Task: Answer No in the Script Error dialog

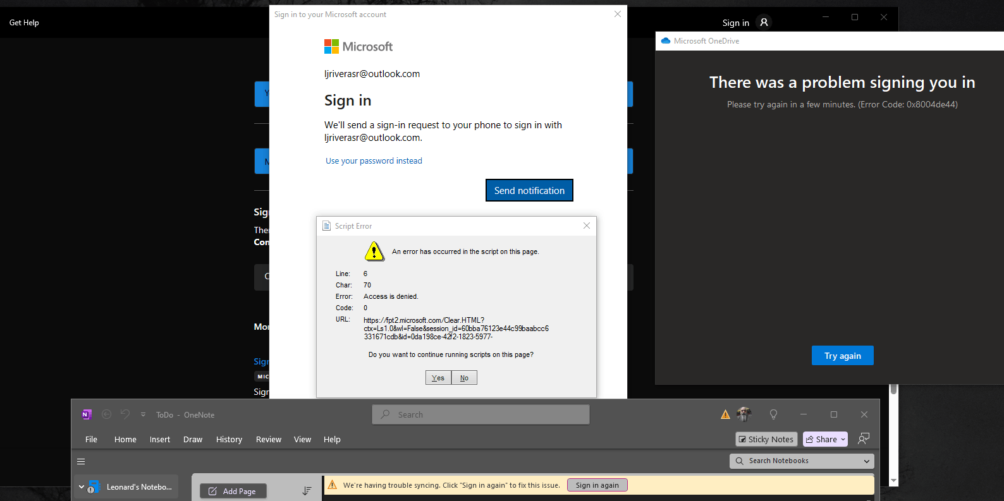Action: pos(464,378)
